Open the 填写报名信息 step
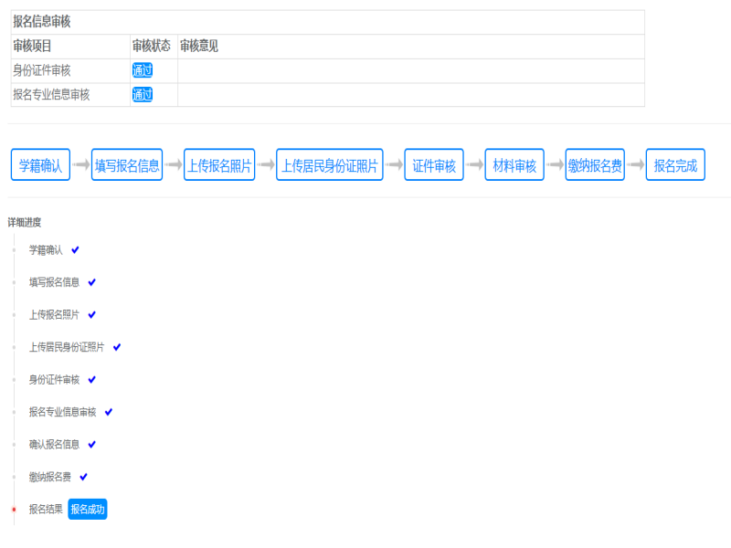The height and width of the screenshot is (548, 731). [125, 164]
